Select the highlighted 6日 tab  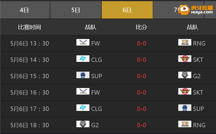[127, 10]
